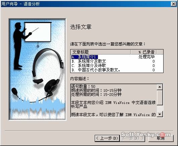Cancel the wizard with the 取消 button
Viewport: 178px width, 146px height.
[161, 138]
